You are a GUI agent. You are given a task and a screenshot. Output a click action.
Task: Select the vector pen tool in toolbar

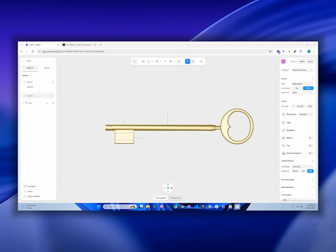pos(143,61)
